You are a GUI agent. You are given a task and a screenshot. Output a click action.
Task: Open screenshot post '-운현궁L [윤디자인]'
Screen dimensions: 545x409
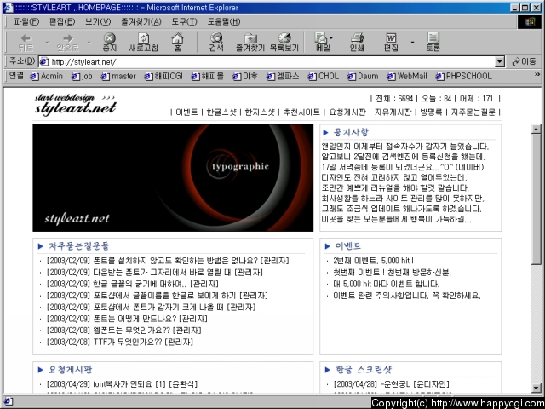coord(415,384)
